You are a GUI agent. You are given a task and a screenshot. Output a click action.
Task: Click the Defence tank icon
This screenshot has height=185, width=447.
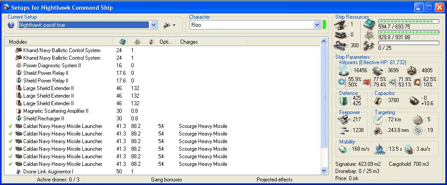pyautogui.click(x=343, y=101)
